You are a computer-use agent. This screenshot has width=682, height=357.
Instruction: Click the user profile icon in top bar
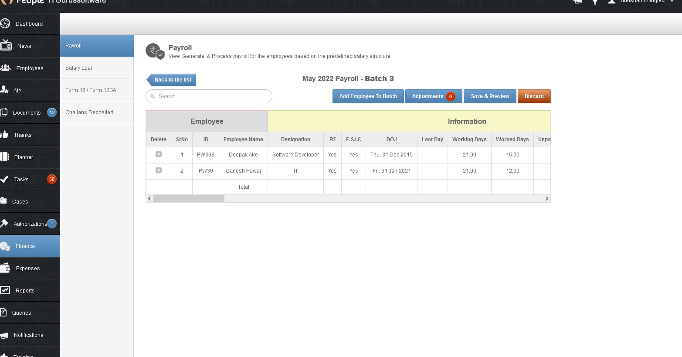(612, 2)
